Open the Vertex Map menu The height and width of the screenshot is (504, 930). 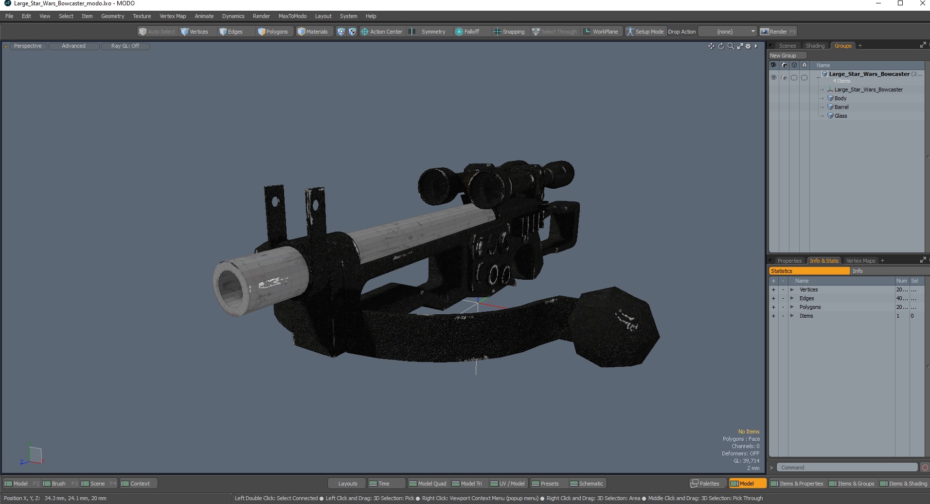173,16
